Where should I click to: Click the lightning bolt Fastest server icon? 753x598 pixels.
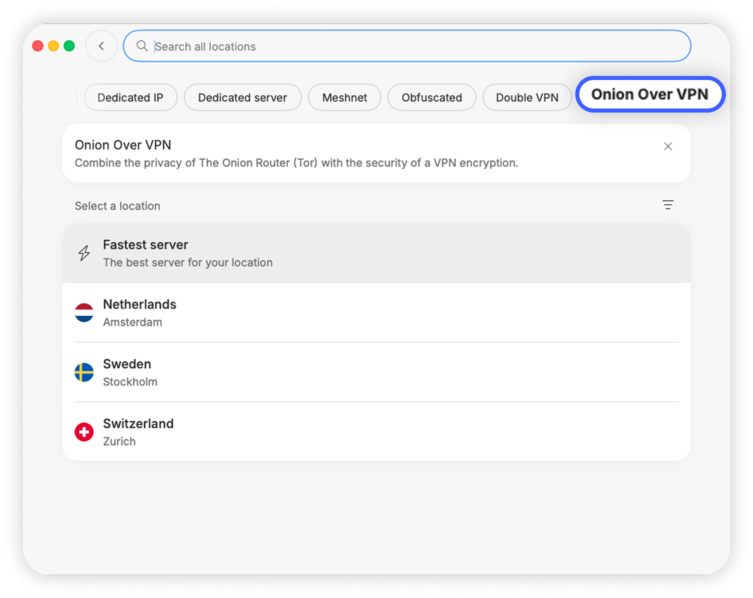pos(84,253)
